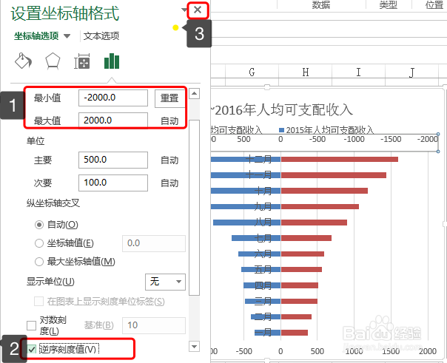The image size is (447, 363).
Task: Open the Axis Options bar chart icon
Action: tap(112, 61)
